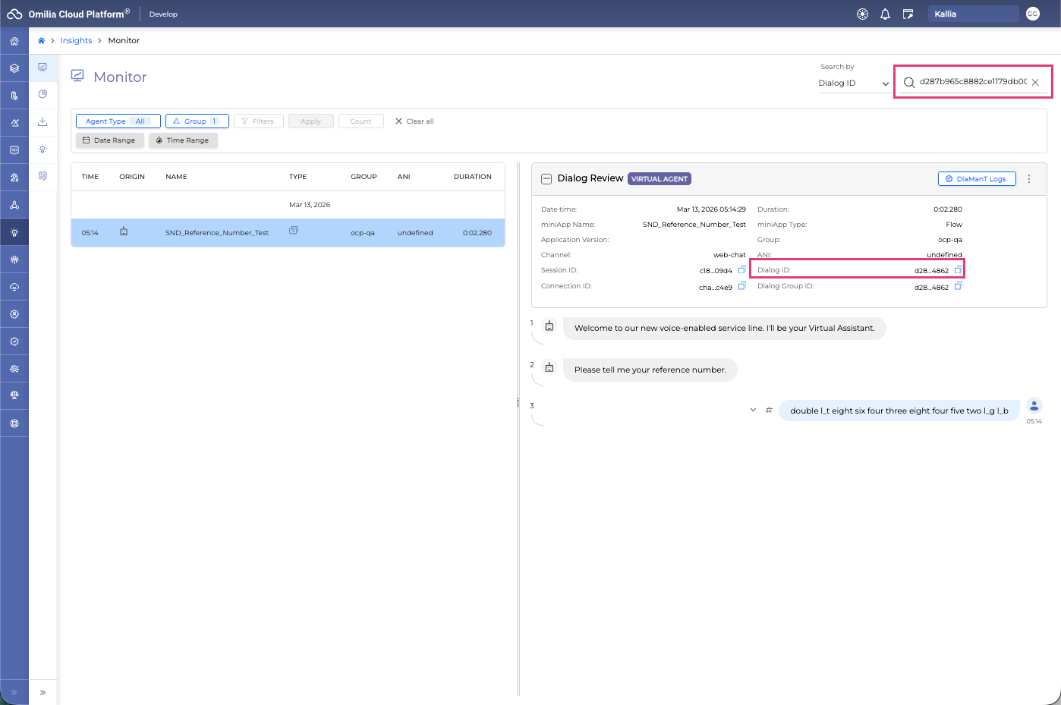
Task: Click the notifications bell icon
Action: (x=885, y=14)
